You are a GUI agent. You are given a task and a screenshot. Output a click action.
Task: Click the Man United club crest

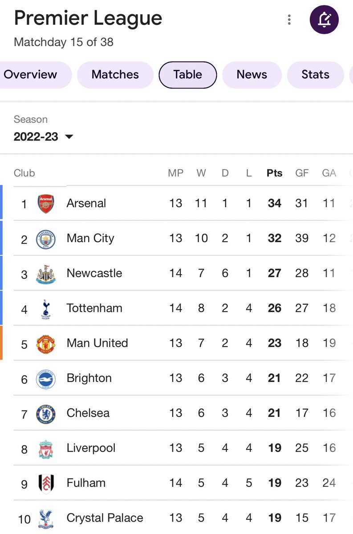[x=46, y=344]
